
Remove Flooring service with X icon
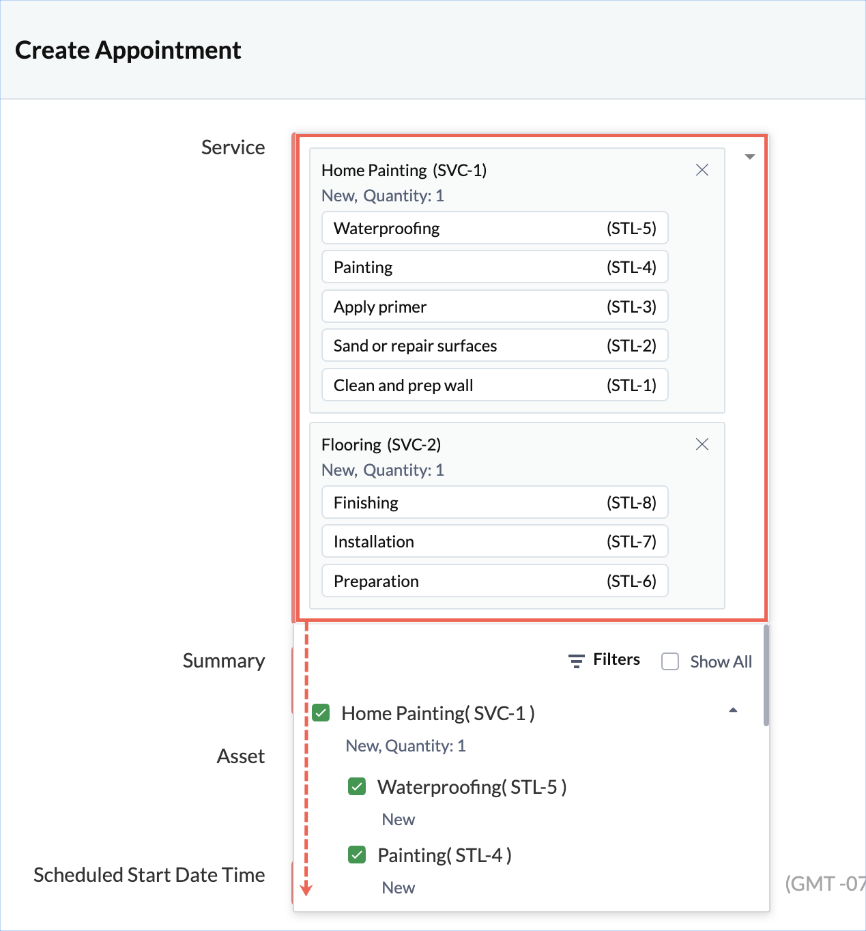tap(702, 444)
